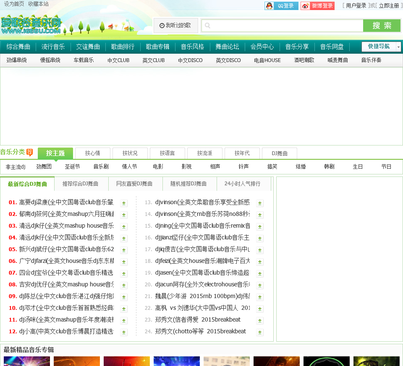Click 设为首页 link
The image size is (403, 366).
(x=14, y=4)
